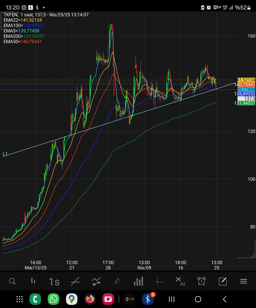Launch the red camera app
The image size is (256, 308).
[x=108, y=299]
